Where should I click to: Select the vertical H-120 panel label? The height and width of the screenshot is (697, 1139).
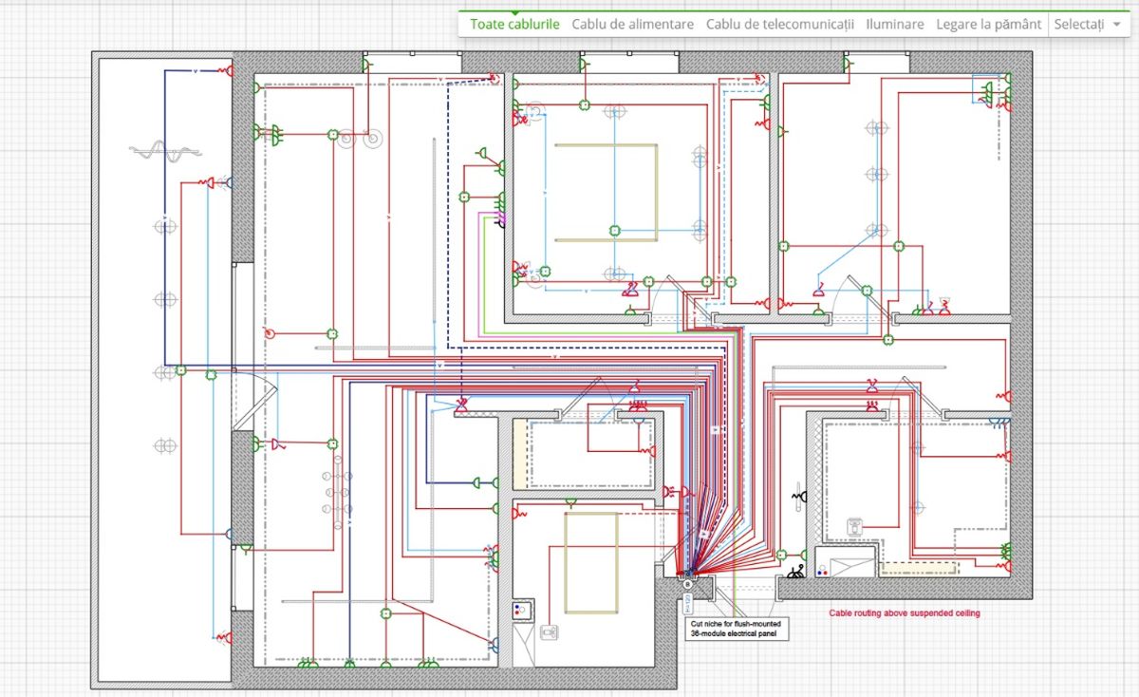pos(687,603)
